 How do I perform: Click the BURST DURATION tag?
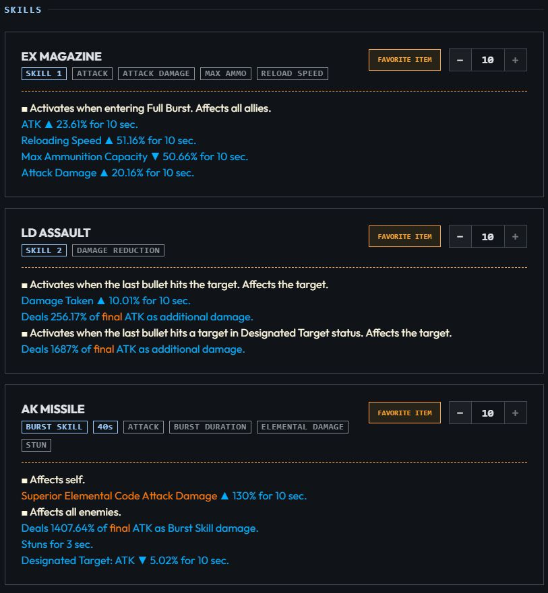(210, 427)
